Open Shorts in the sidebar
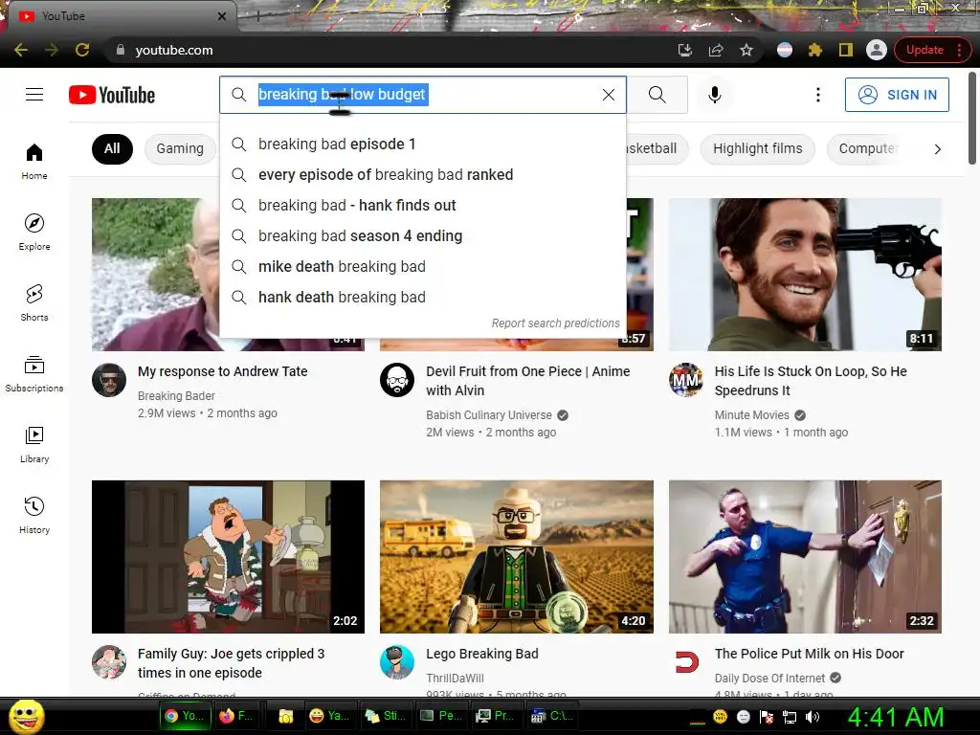980x735 pixels. coord(34,303)
